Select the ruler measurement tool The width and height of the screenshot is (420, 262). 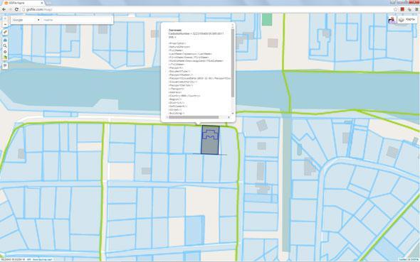(x=5, y=32)
